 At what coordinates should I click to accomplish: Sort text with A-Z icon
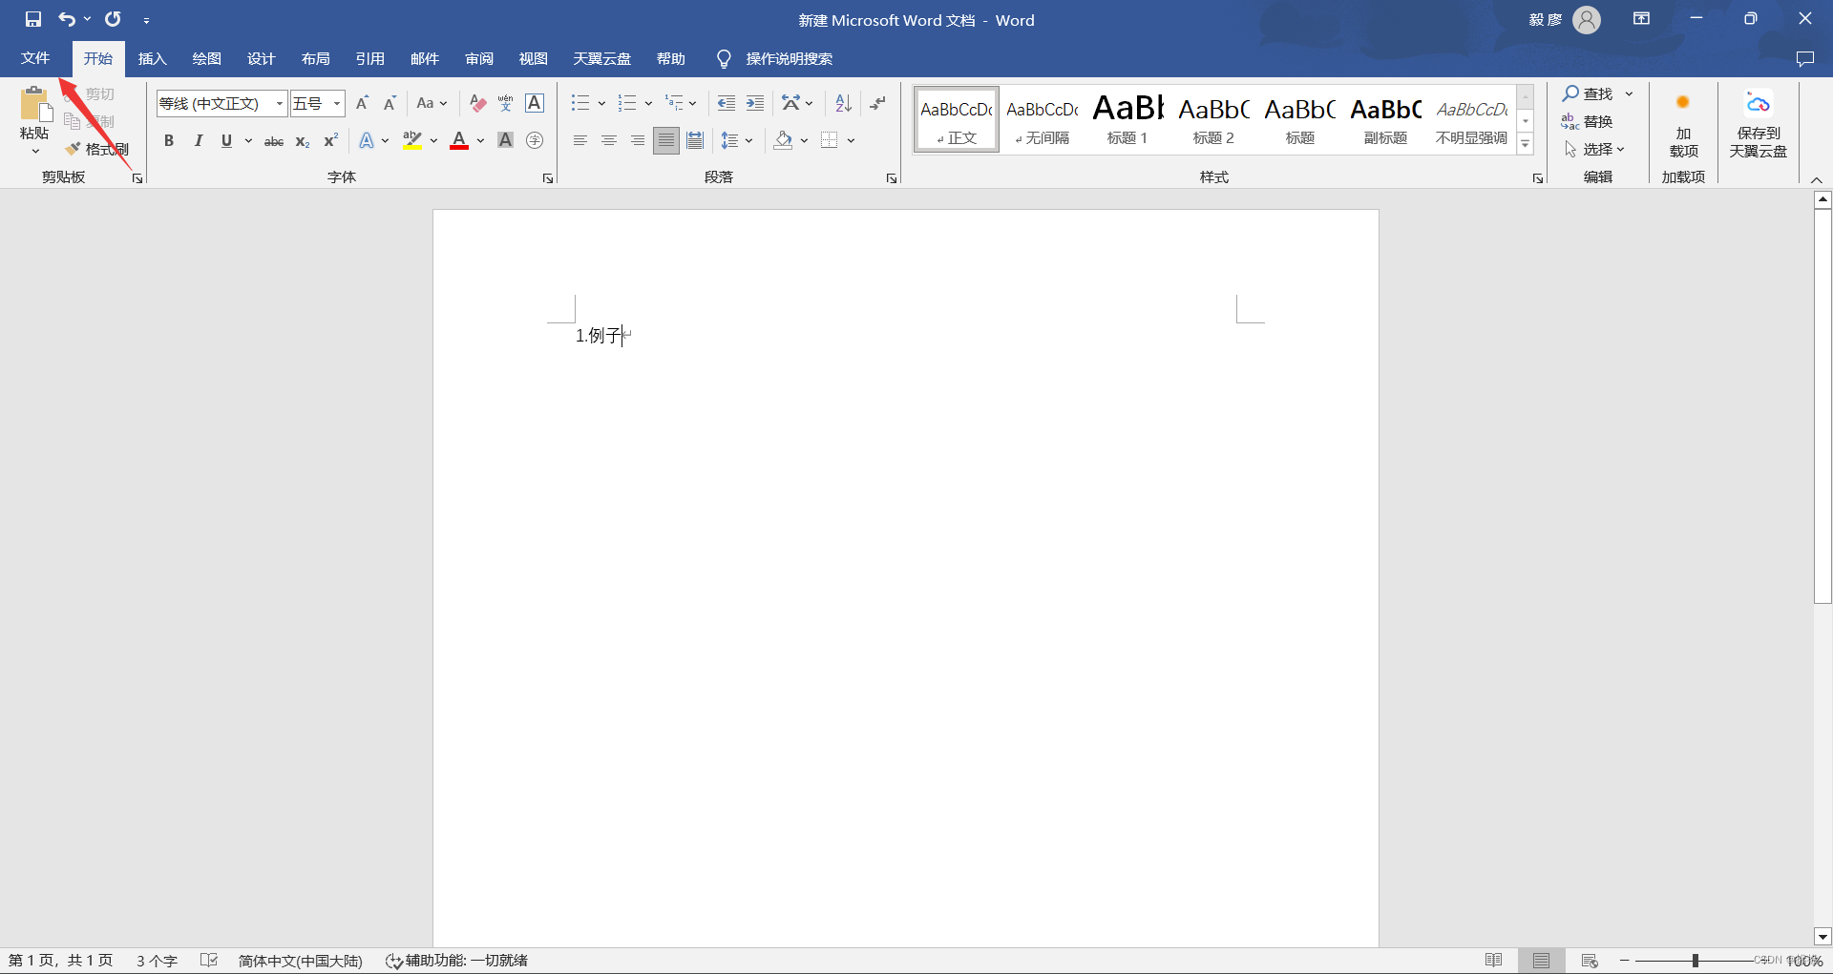point(843,103)
